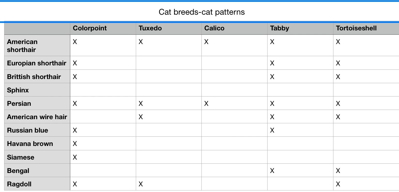Select the Sphinx row header cell

[x=18, y=90]
